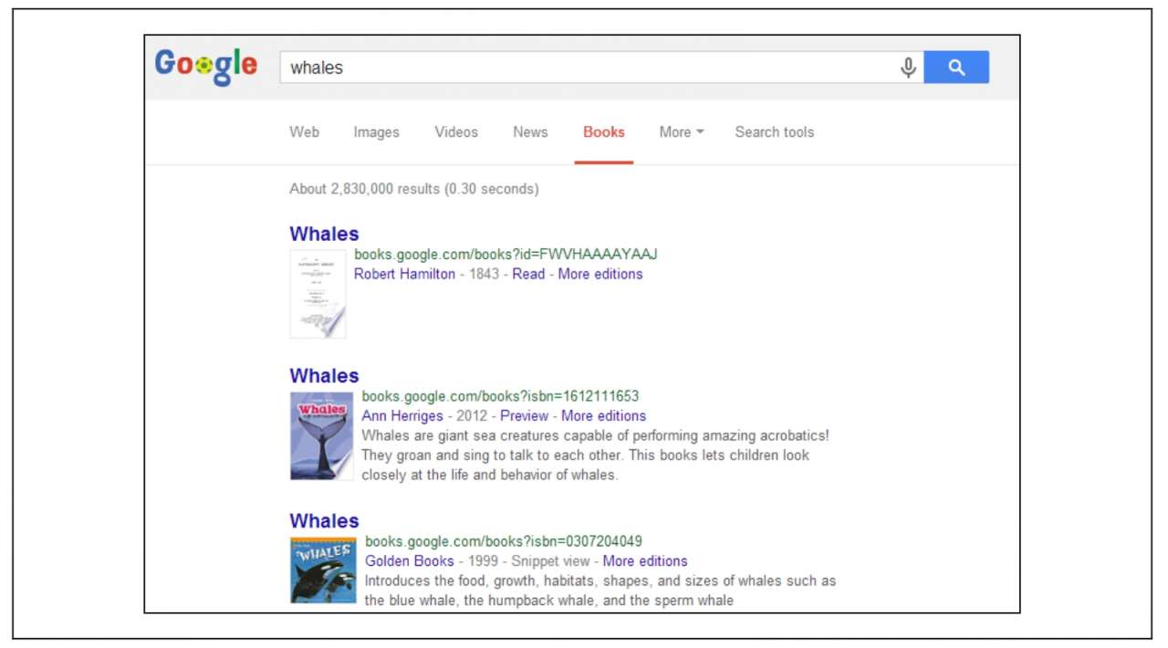This screenshot has height=648, width=1168.
Task: Click the URL with isbn=1612111653
Action: 500,396
